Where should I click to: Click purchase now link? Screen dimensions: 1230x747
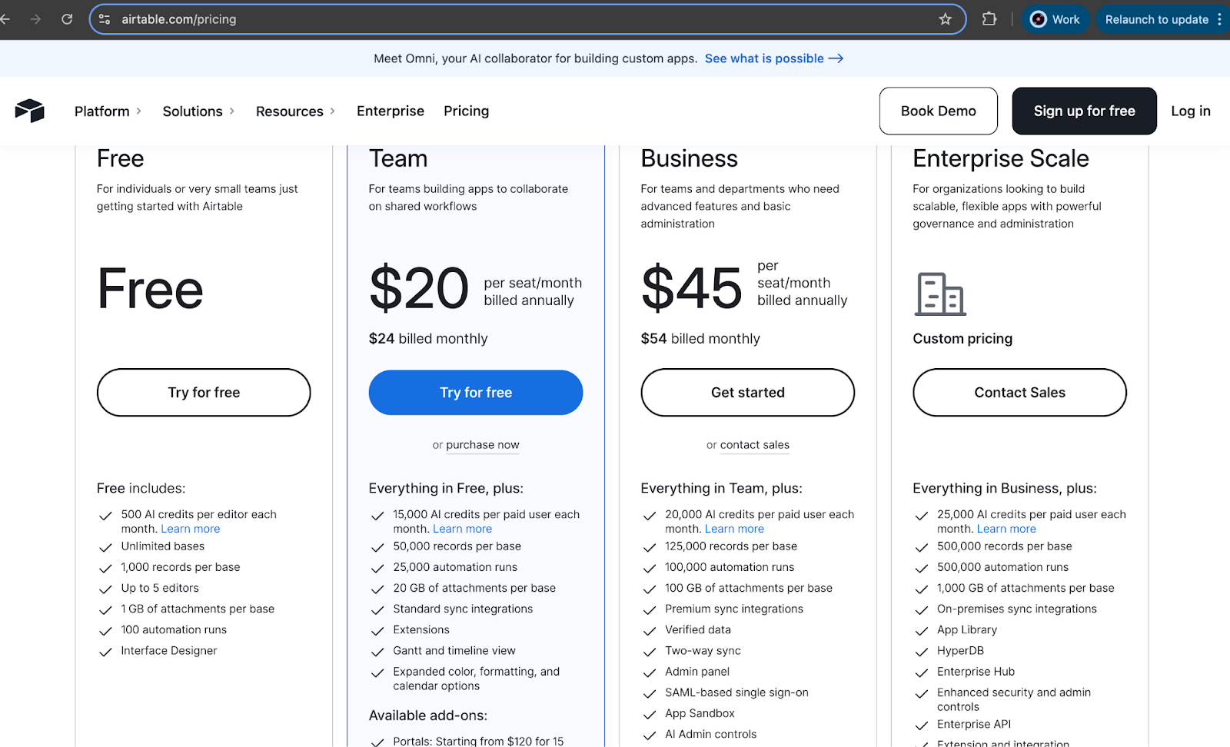pyautogui.click(x=483, y=445)
